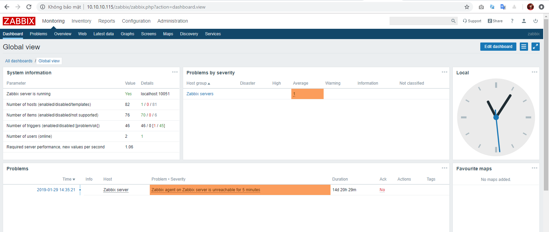Click the Local analog clock
The height and width of the screenshot is (232, 549).
496,118
